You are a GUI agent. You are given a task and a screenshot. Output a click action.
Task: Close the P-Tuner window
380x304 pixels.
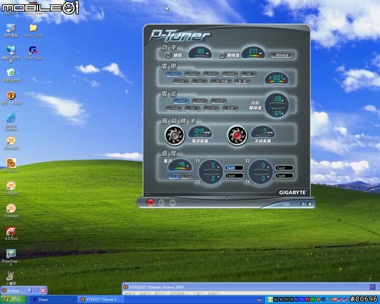coord(310,204)
